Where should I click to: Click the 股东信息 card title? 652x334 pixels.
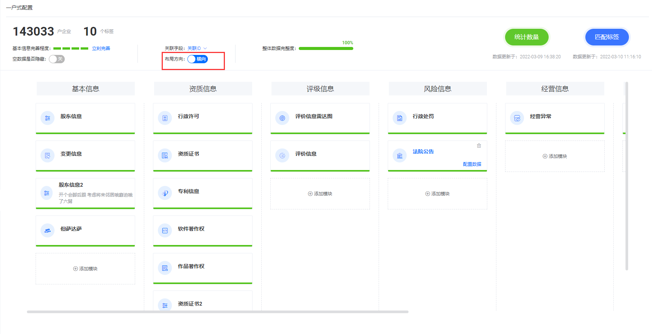tap(71, 116)
